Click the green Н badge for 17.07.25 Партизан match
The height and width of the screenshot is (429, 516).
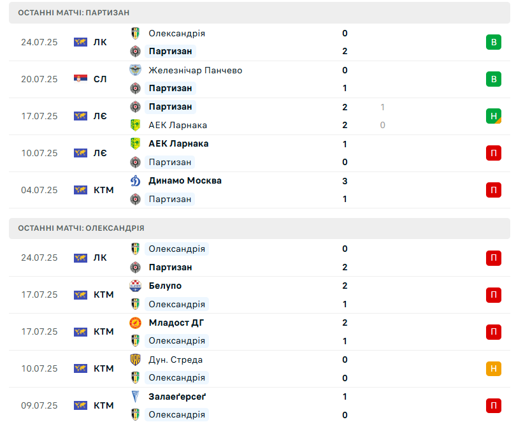click(x=493, y=116)
